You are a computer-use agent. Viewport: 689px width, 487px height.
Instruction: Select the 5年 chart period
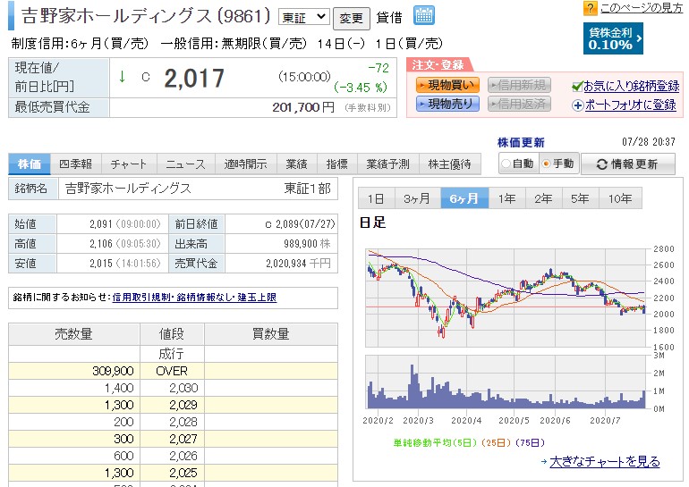[x=580, y=198]
